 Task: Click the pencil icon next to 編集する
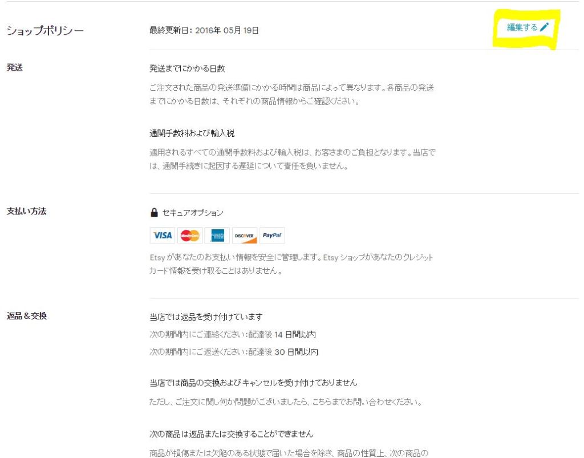pyautogui.click(x=545, y=27)
